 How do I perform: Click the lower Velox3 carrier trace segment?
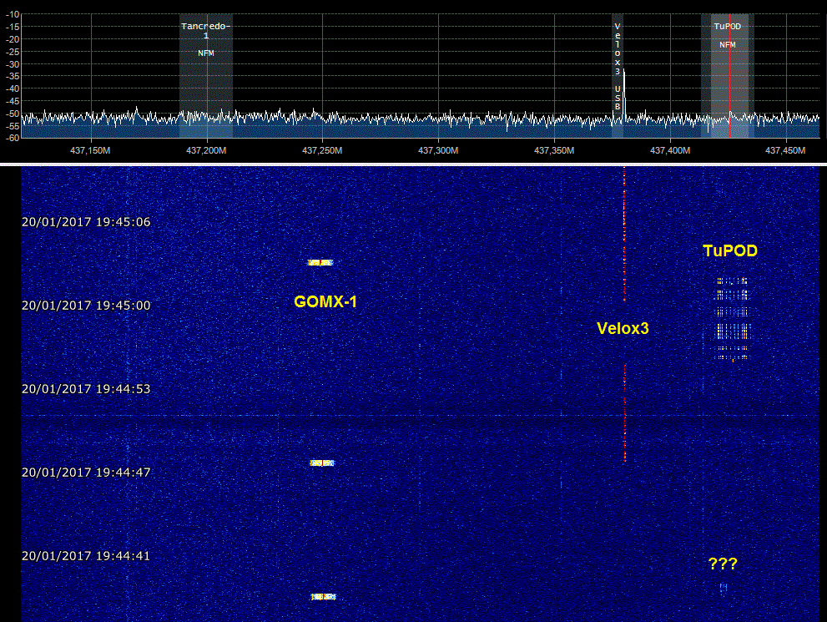click(625, 413)
